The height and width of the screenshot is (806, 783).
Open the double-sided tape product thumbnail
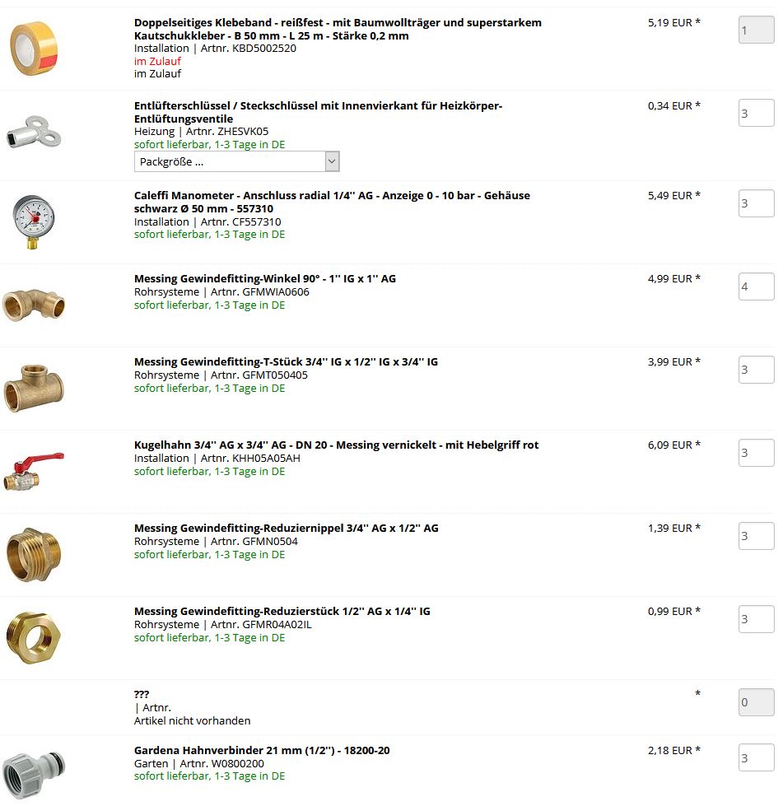click(34, 49)
